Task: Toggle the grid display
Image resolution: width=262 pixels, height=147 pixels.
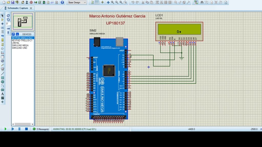Action: coord(97,2)
